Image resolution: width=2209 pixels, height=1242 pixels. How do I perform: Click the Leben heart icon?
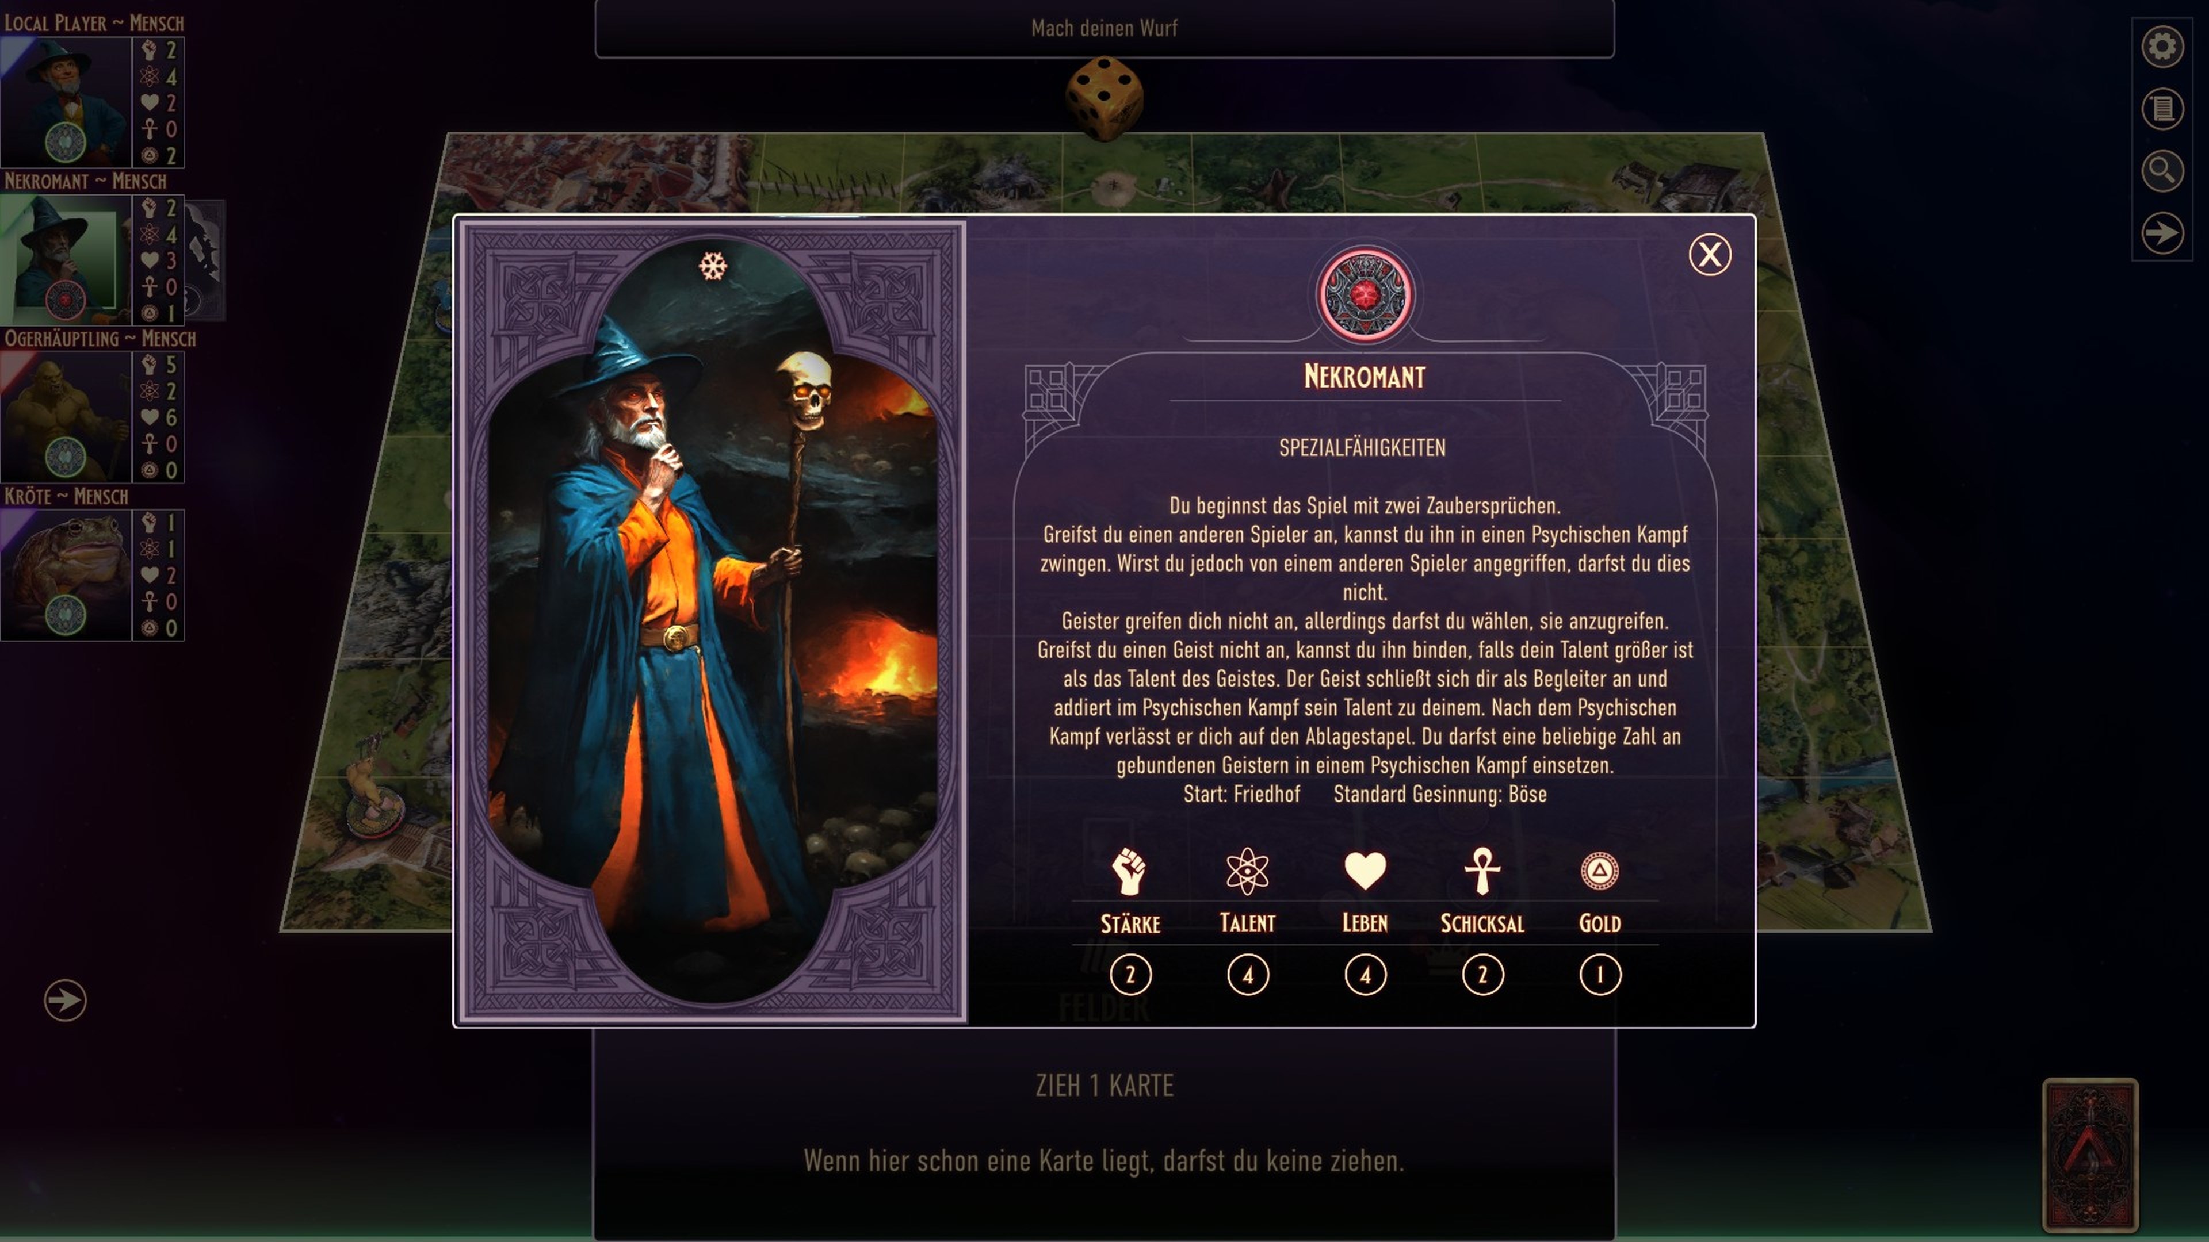coord(1365,871)
